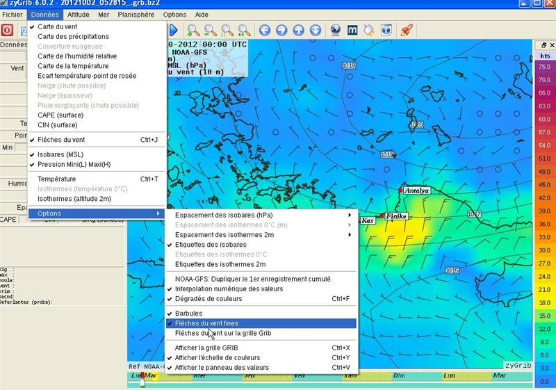The width and height of the screenshot is (556, 390).
Task: Close the color scale panel
Action: coord(552,45)
